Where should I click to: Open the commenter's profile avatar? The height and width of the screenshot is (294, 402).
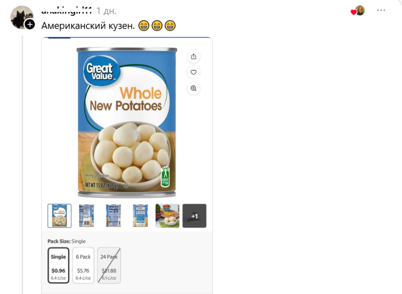pos(22,17)
